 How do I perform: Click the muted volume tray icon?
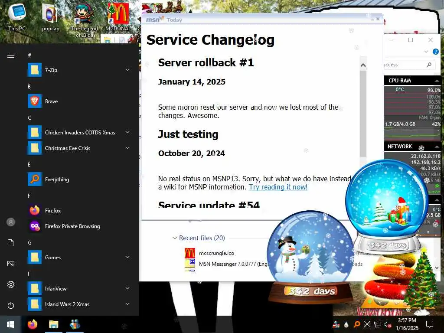387,324
